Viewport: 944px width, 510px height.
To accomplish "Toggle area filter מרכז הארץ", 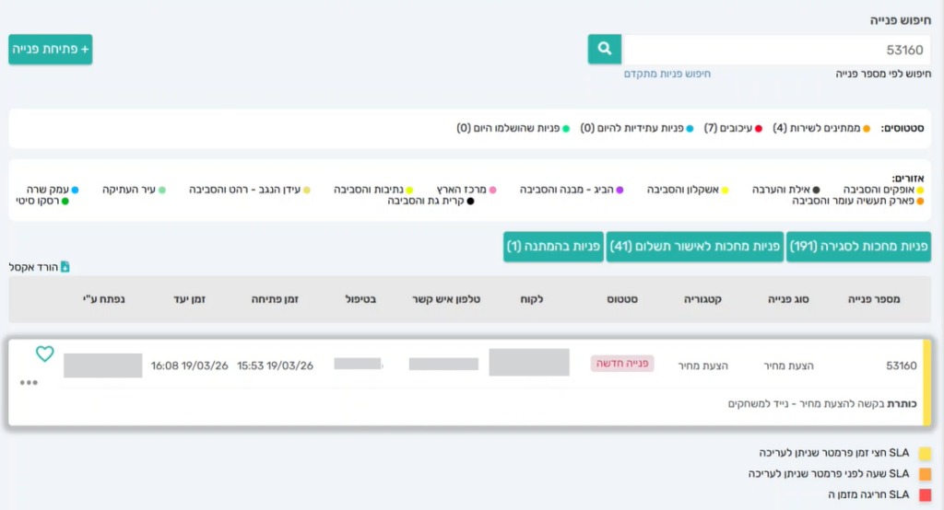I will pyautogui.click(x=493, y=190).
